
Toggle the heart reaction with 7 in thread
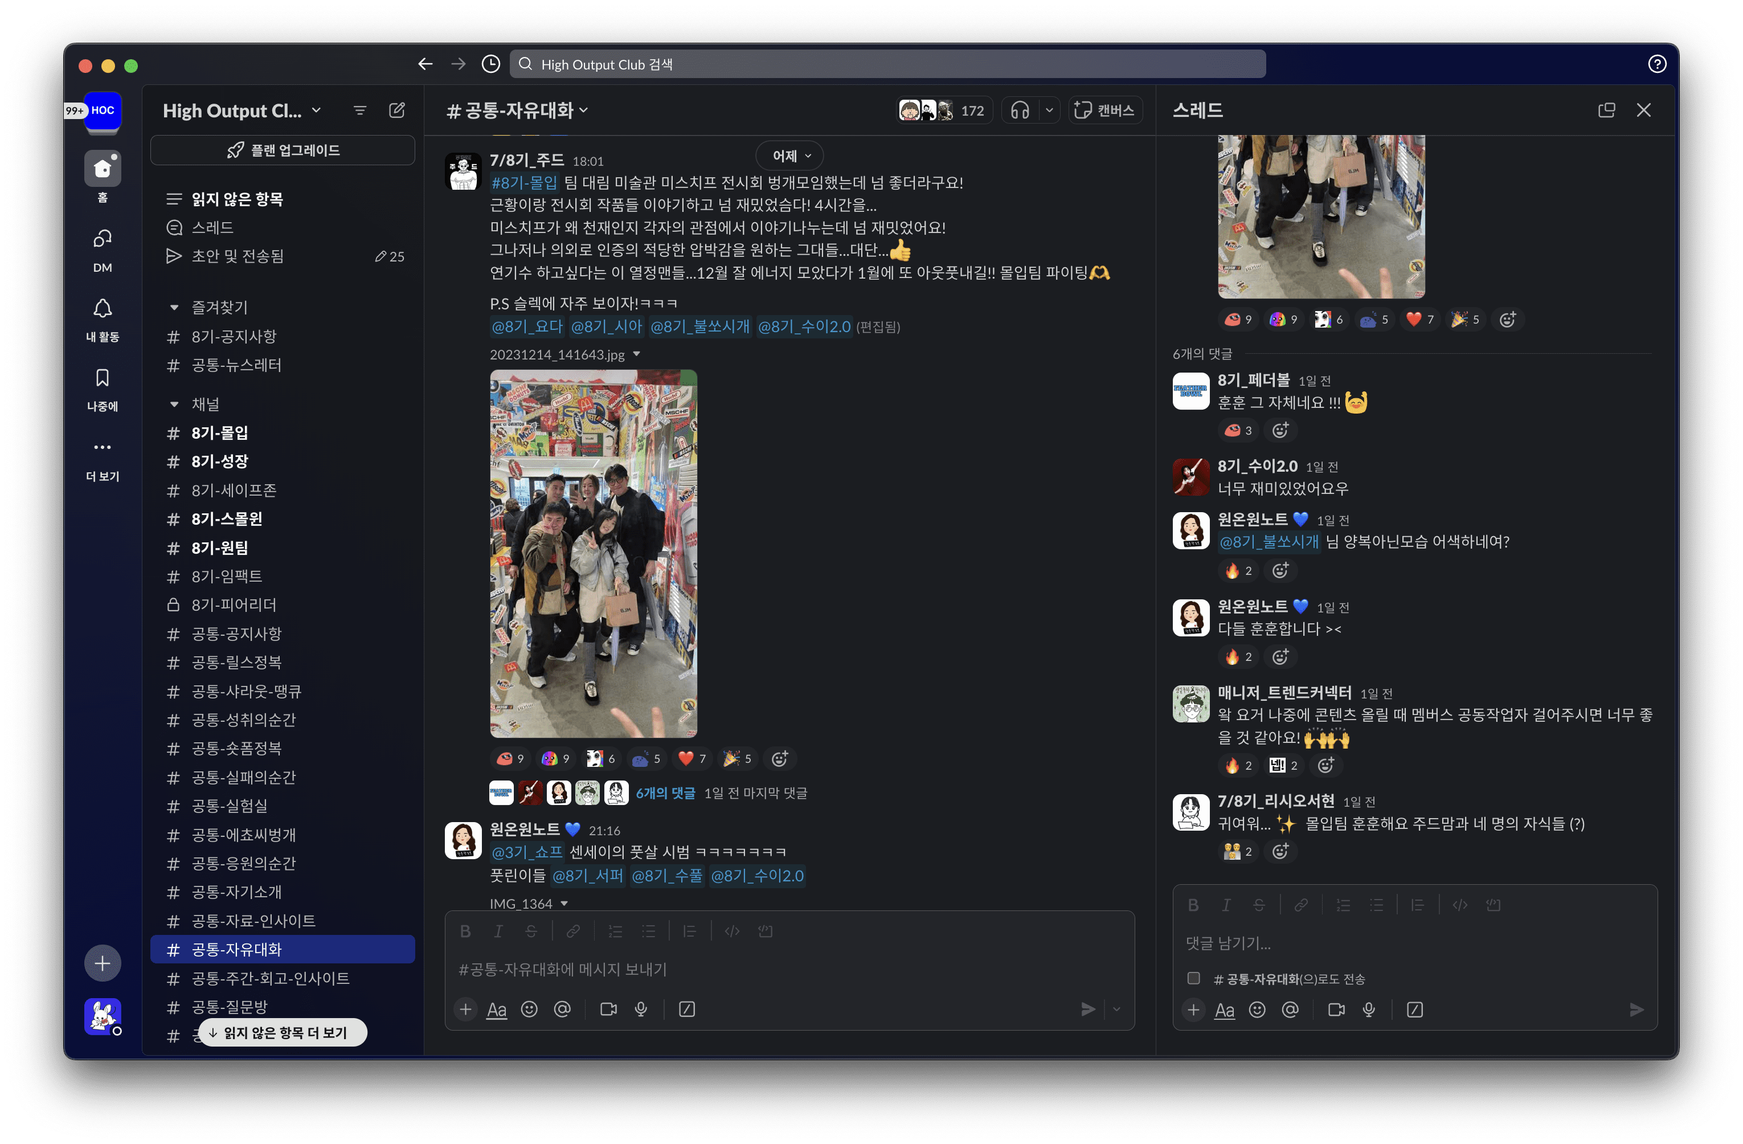pyautogui.click(x=1420, y=319)
